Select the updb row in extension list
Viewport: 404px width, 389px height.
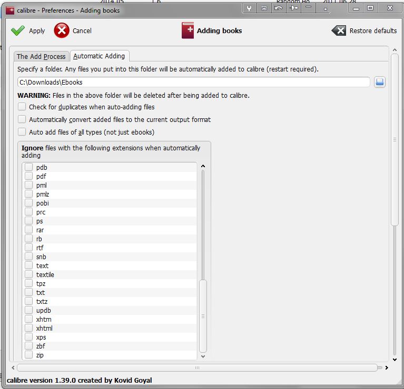110,310
